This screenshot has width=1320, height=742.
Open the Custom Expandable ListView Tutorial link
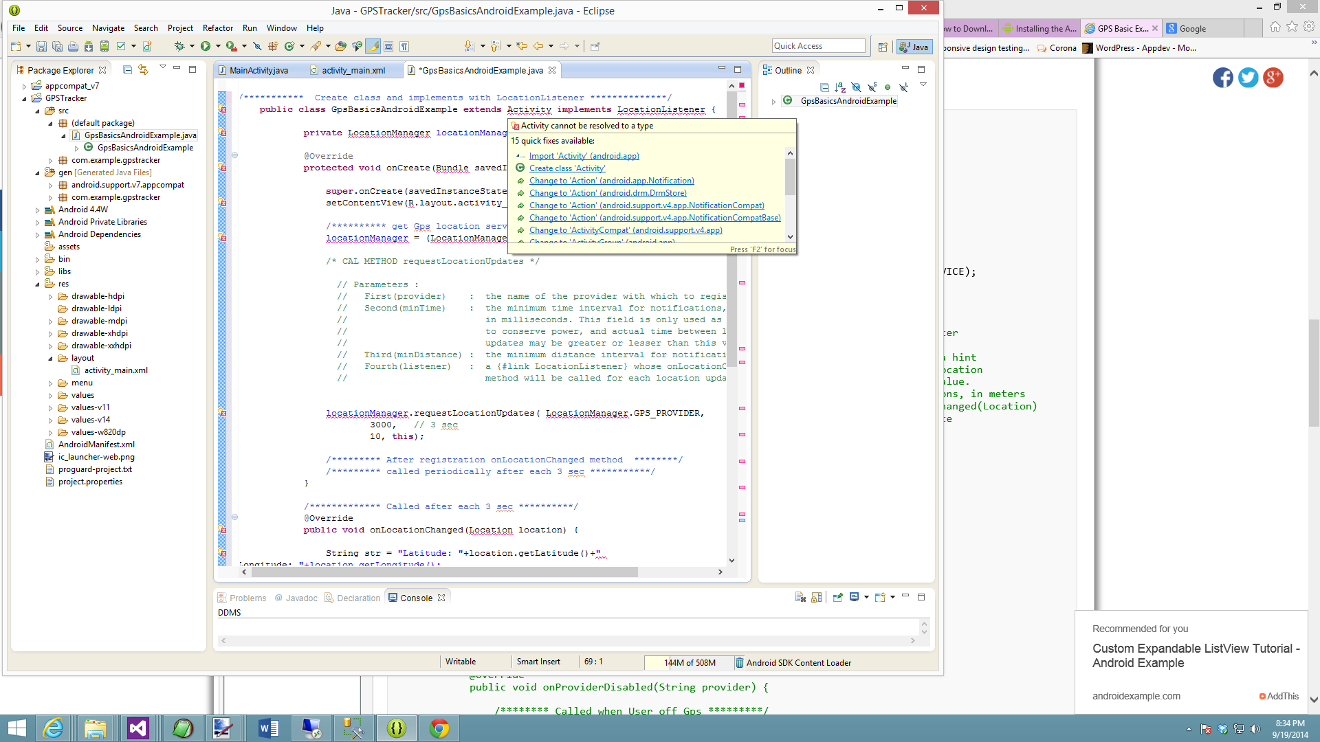pos(1196,655)
